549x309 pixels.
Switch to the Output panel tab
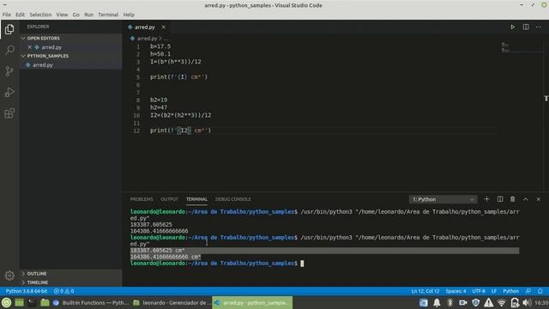[x=170, y=199]
